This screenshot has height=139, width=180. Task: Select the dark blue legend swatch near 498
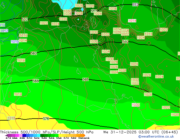[24, 135]
